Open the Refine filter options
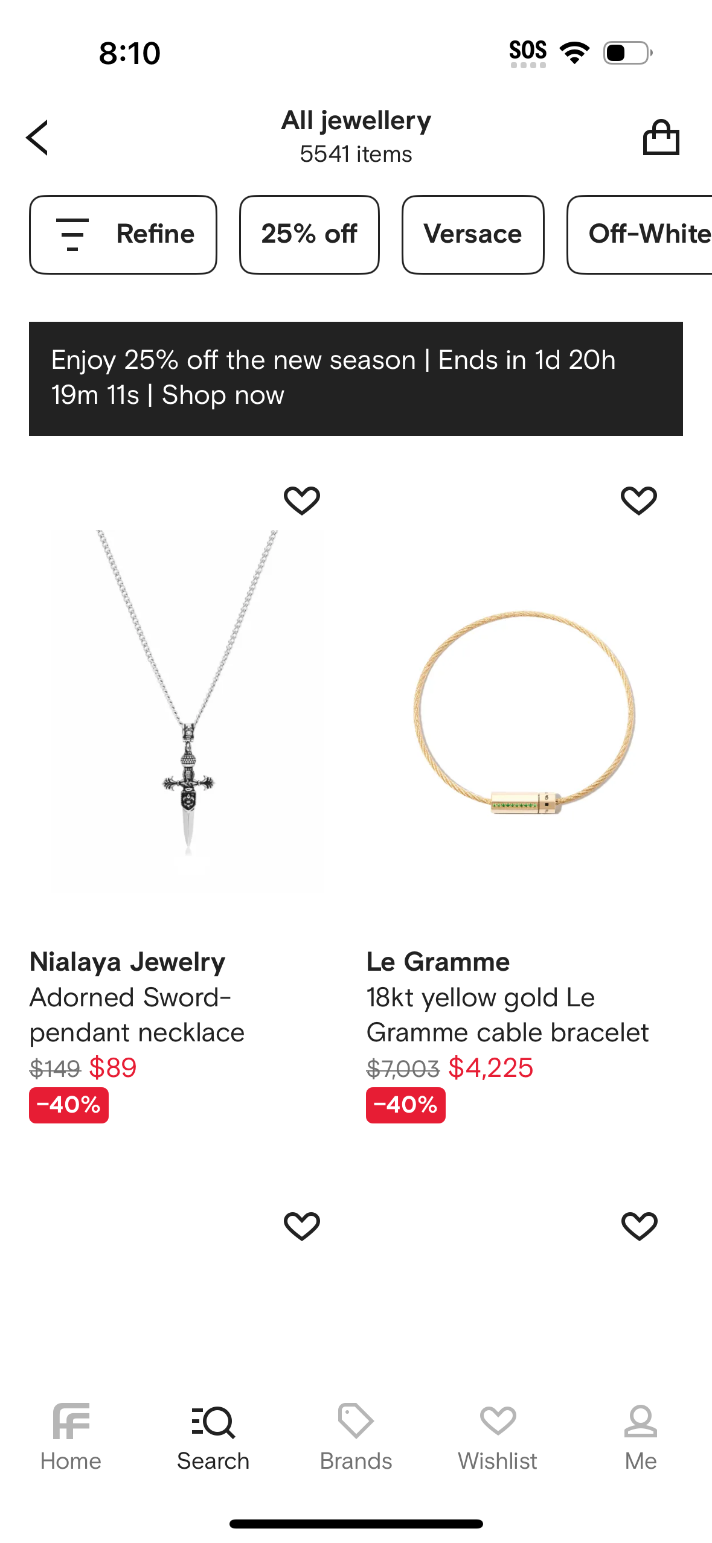The width and height of the screenshot is (712, 1543). point(123,234)
